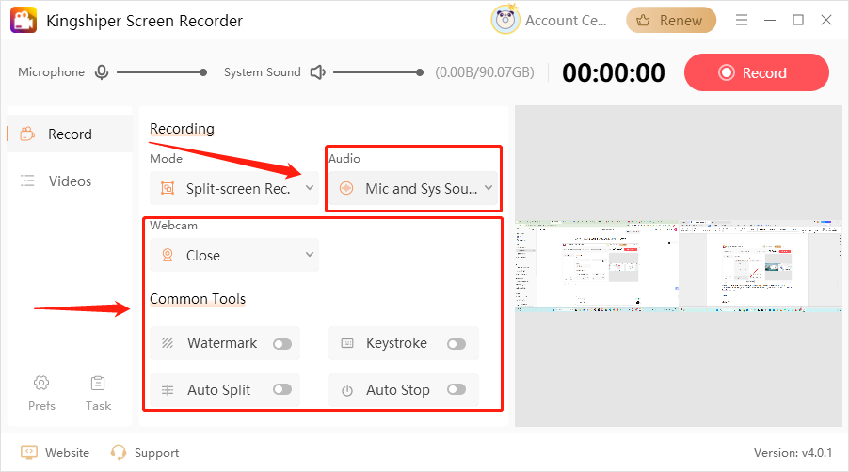This screenshot has height=472, width=849.
Task: Enable the Watermark toggle
Action: (x=281, y=344)
